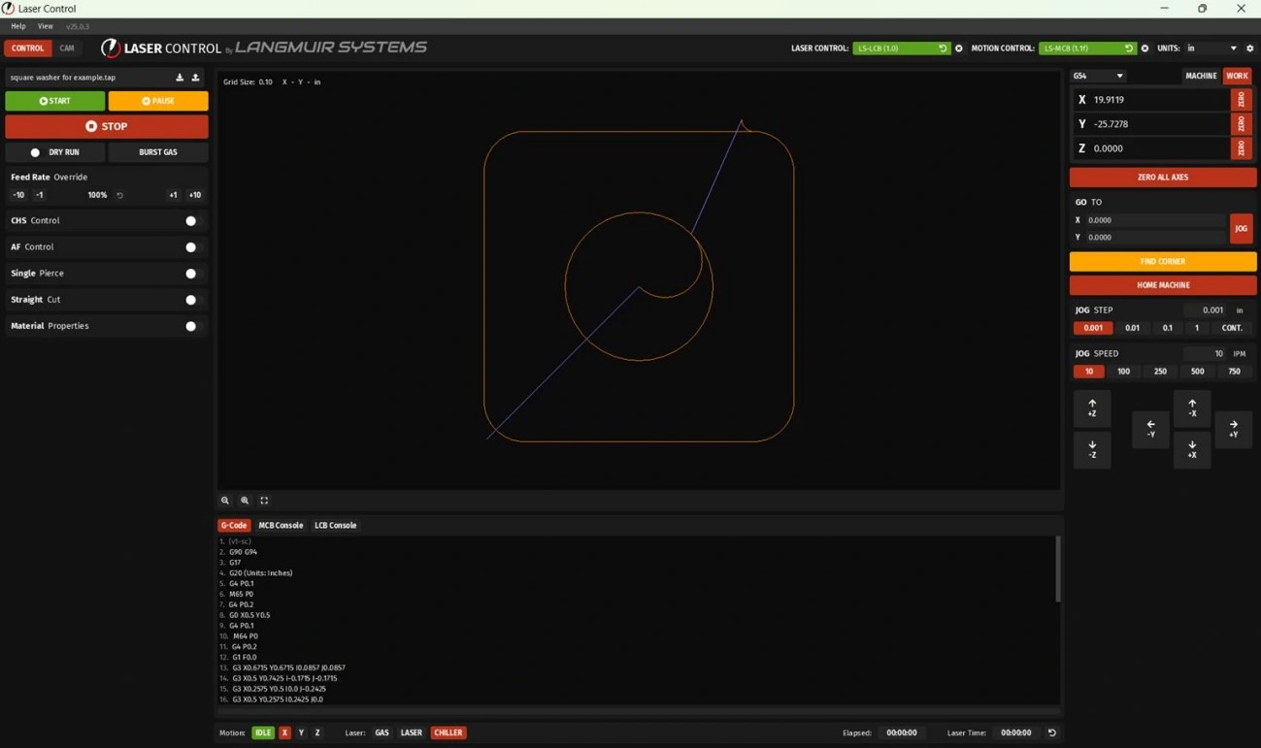Toggle the CHS Control switch
This screenshot has width=1261, height=748.
pos(191,221)
